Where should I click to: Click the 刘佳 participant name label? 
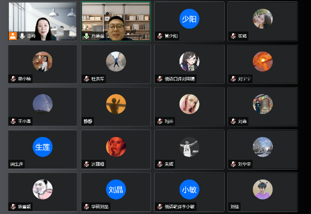[235, 206]
